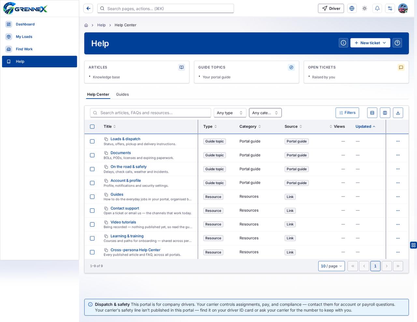Open the display settings sliders icon
417x322 pixels.
[390, 8]
